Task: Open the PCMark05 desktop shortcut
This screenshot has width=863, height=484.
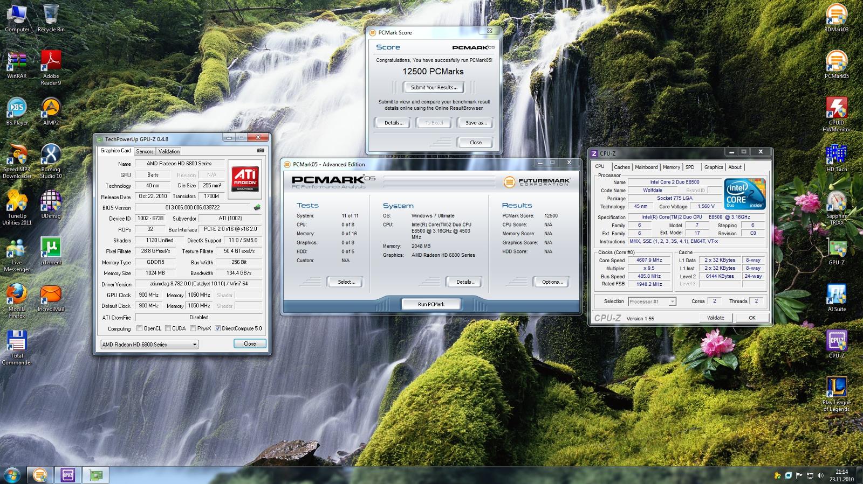Action: coord(837,64)
